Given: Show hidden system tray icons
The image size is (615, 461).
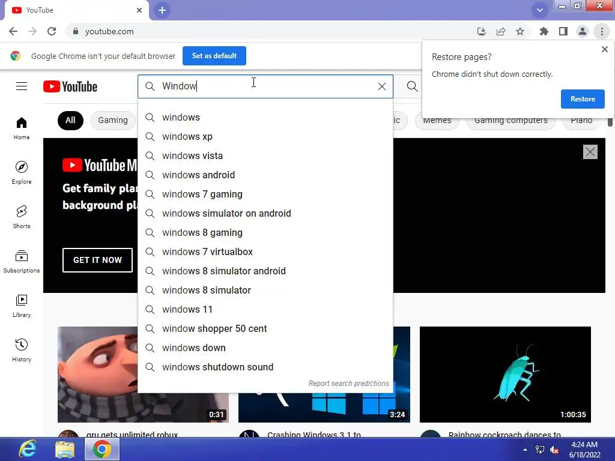Looking at the screenshot, I should [x=525, y=449].
